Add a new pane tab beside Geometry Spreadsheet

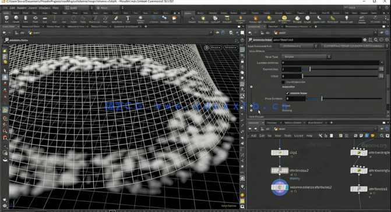click(x=146, y=26)
